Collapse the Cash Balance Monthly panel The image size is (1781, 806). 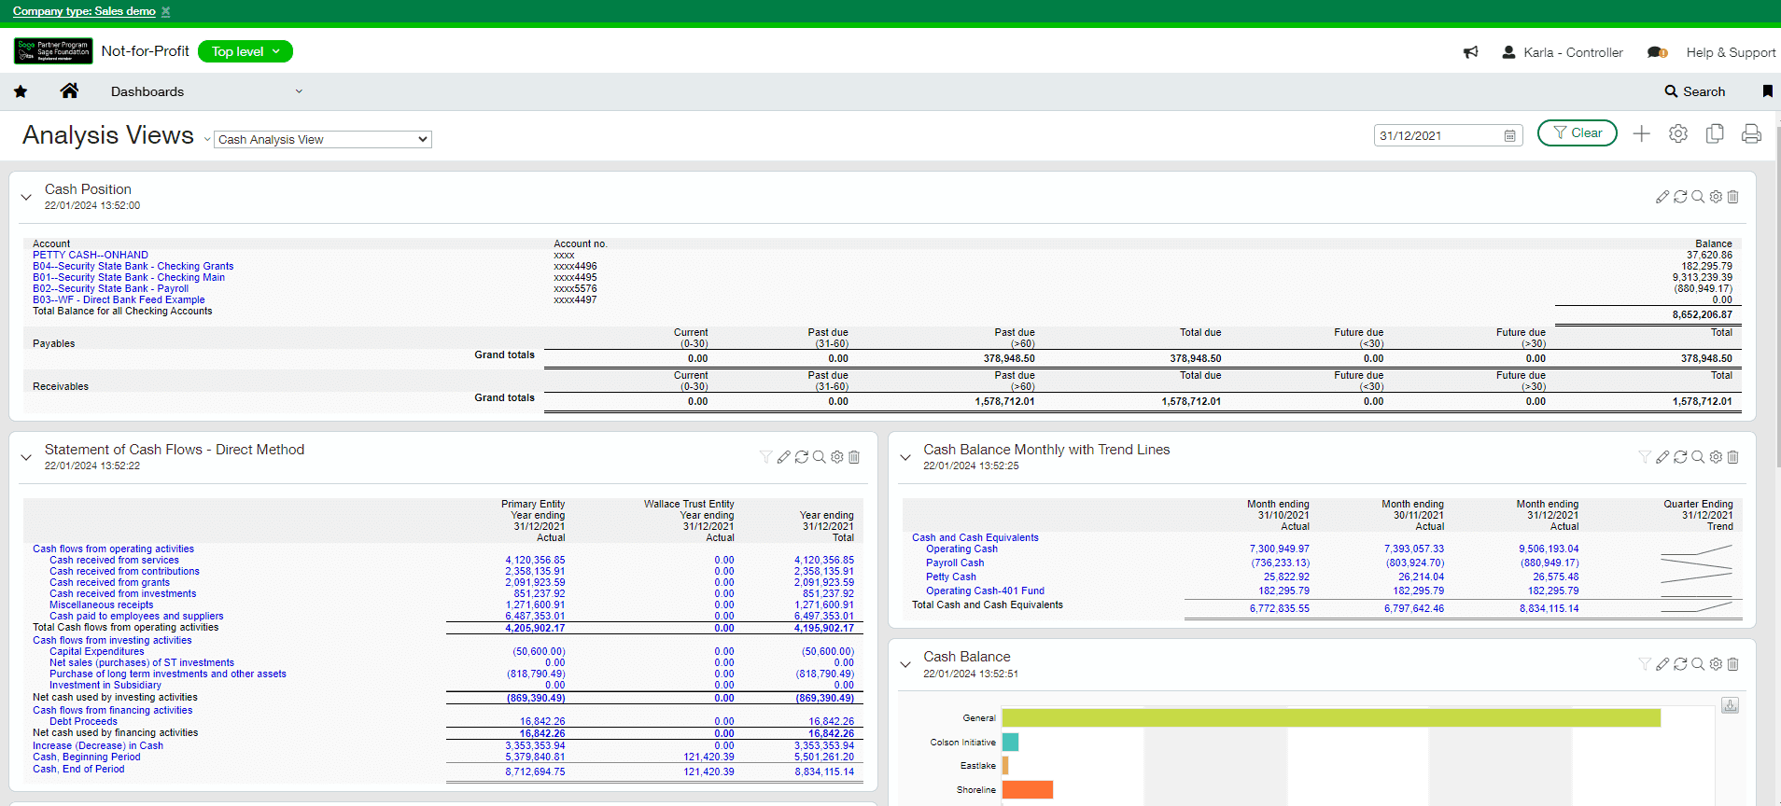(905, 457)
